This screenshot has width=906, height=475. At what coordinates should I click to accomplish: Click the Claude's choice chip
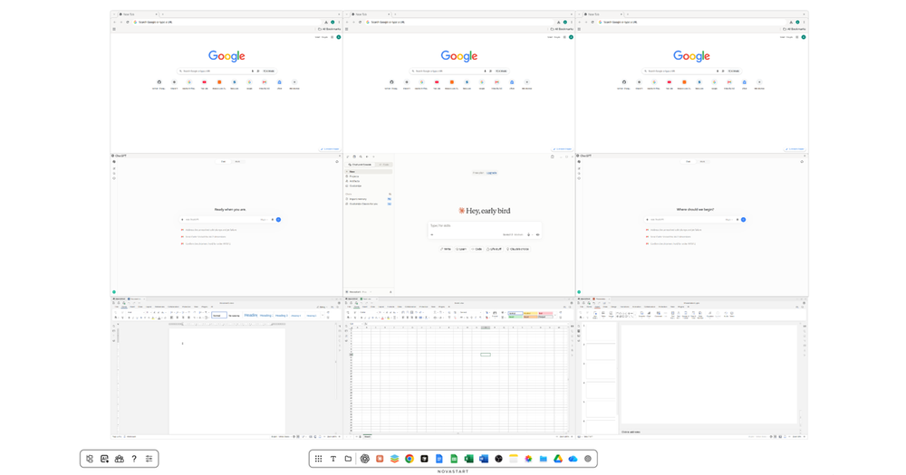pos(517,249)
